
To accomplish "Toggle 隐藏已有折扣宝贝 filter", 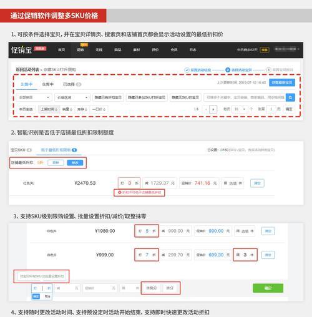I will pyautogui.click(x=108, y=97).
